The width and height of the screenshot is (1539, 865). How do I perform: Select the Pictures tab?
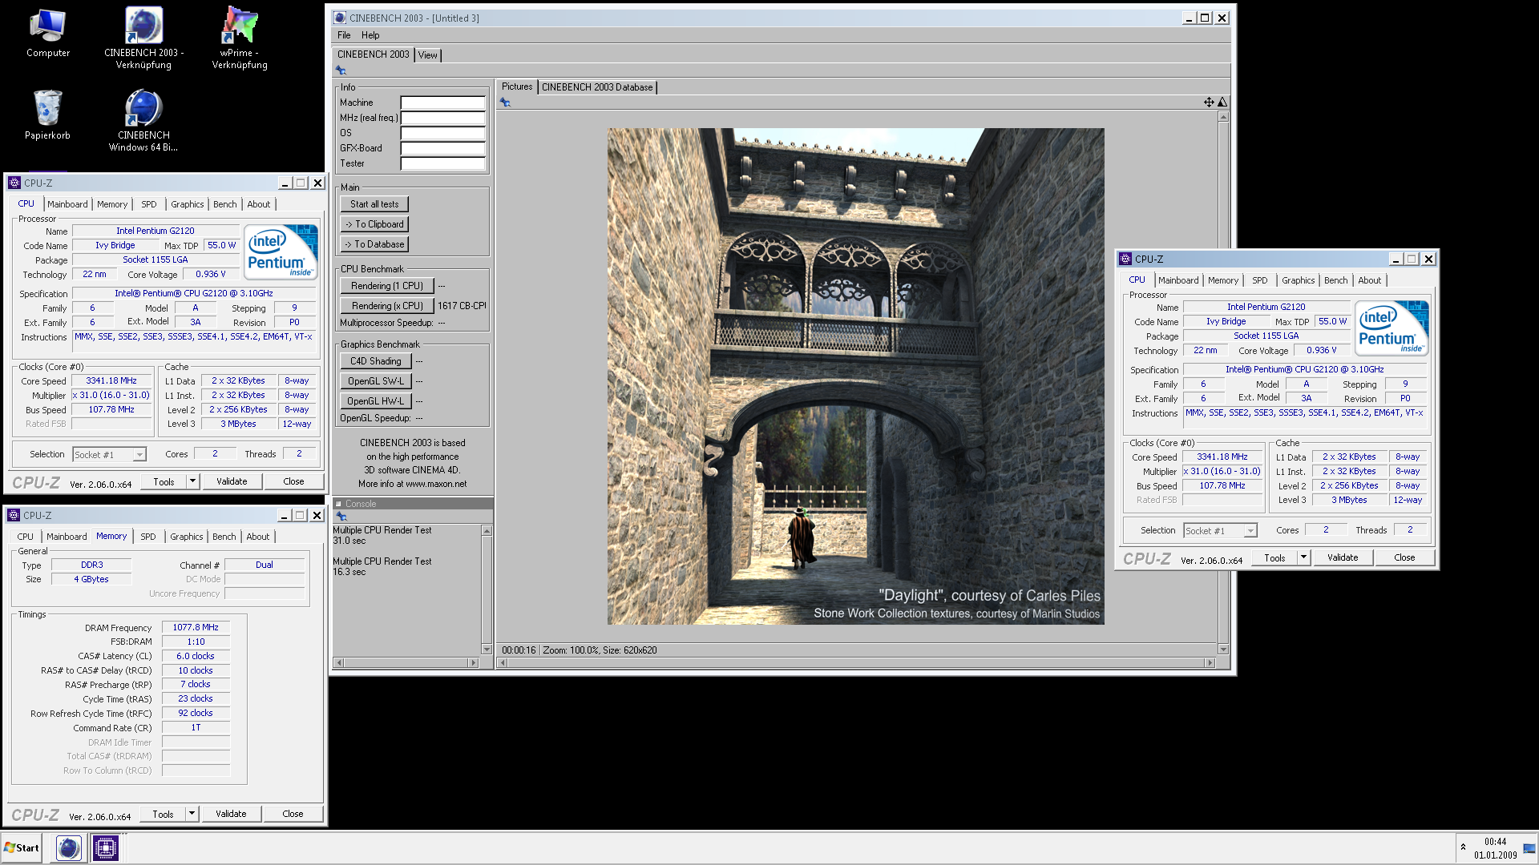pos(517,86)
